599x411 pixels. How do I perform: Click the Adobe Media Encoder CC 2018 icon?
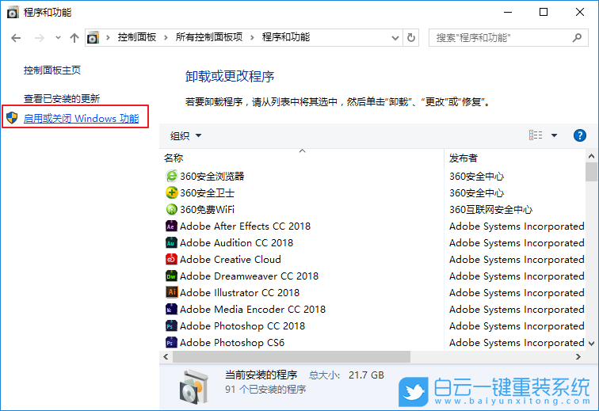click(171, 309)
